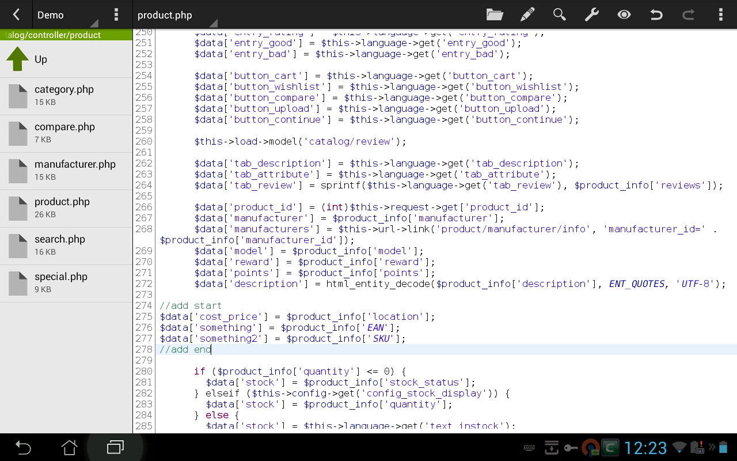The width and height of the screenshot is (737, 461).
Task: Go back using the top-left arrow
Action: [16, 15]
